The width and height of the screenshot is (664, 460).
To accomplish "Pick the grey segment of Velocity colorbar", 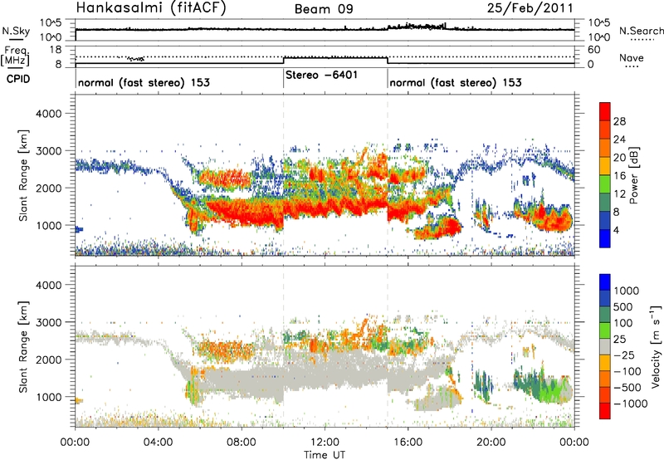I will (605, 346).
